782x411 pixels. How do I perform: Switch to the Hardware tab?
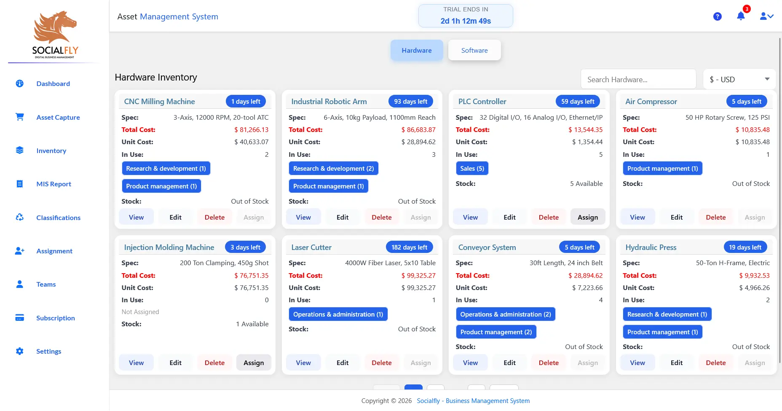[416, 50]
